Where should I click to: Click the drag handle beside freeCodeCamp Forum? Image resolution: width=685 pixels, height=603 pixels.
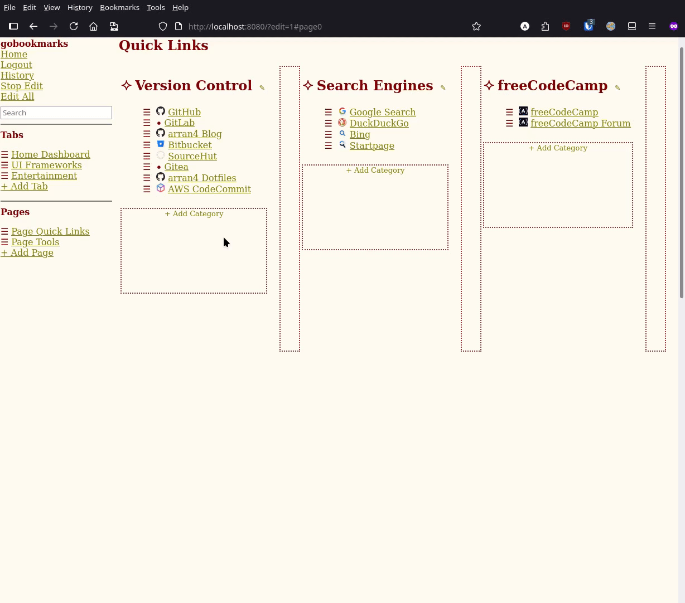(x=509, y=123)
